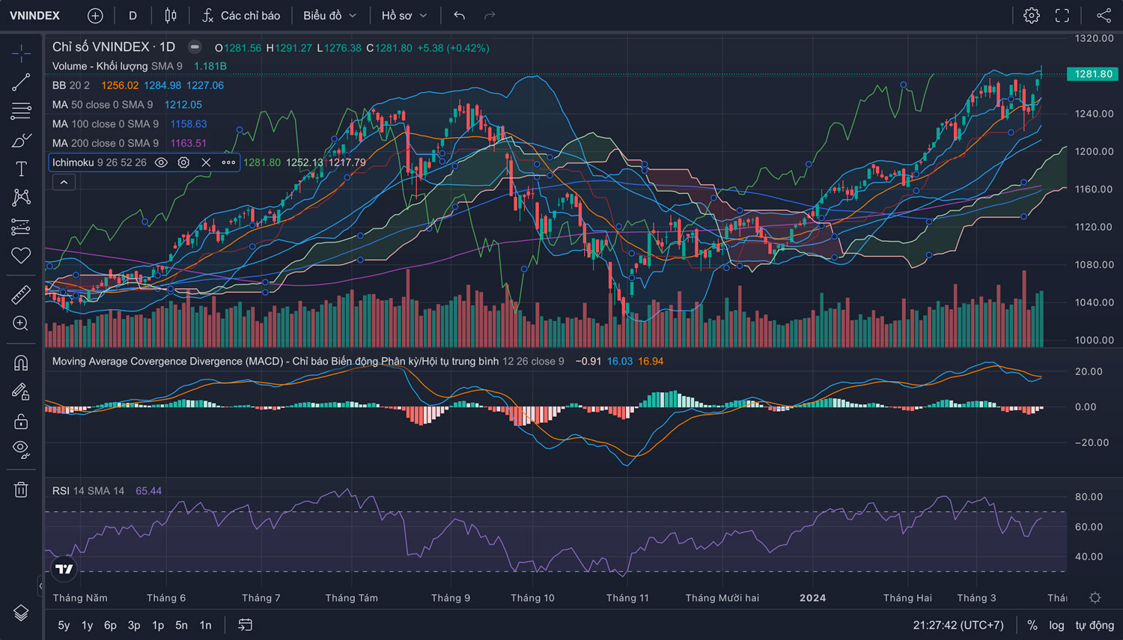
Task: Select the text annotation tool
Action: point(21,168)
